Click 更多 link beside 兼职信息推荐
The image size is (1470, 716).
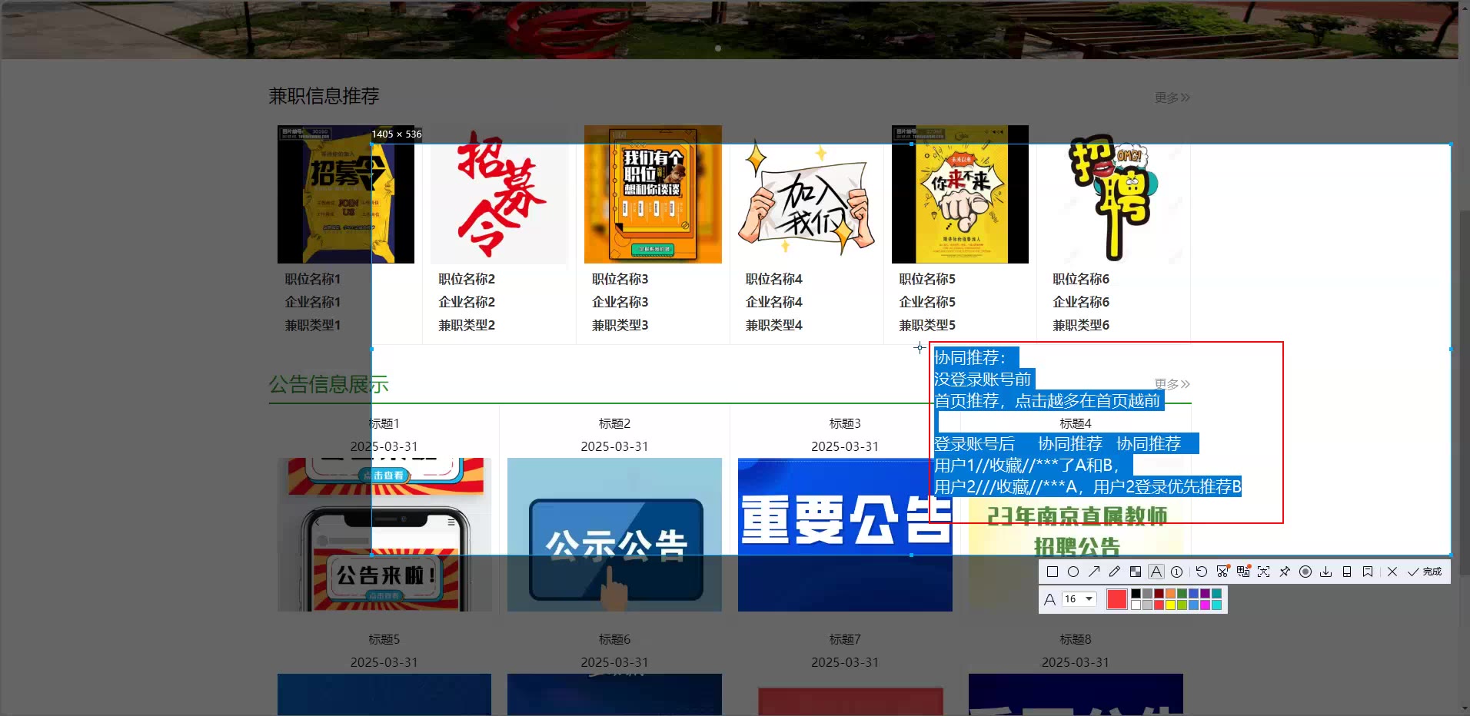point(1172,98)
